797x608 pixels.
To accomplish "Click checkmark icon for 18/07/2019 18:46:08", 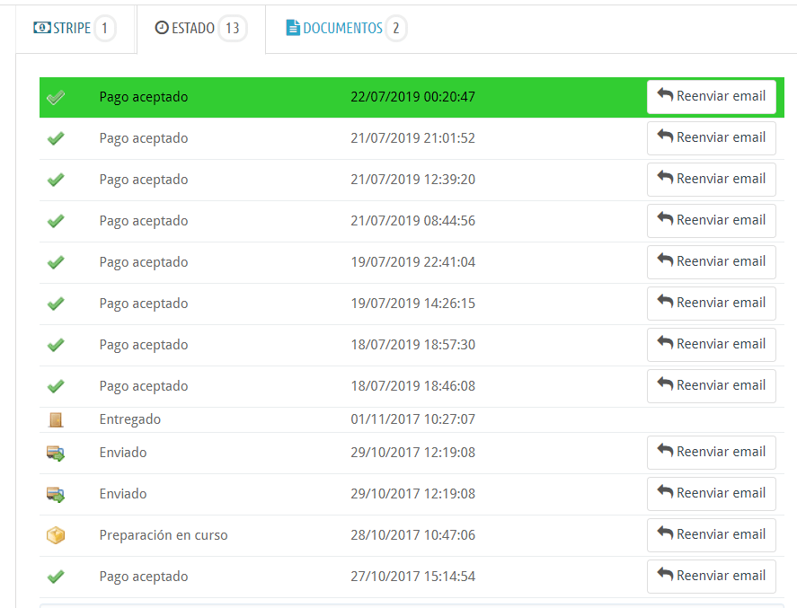I will point(56,386).
